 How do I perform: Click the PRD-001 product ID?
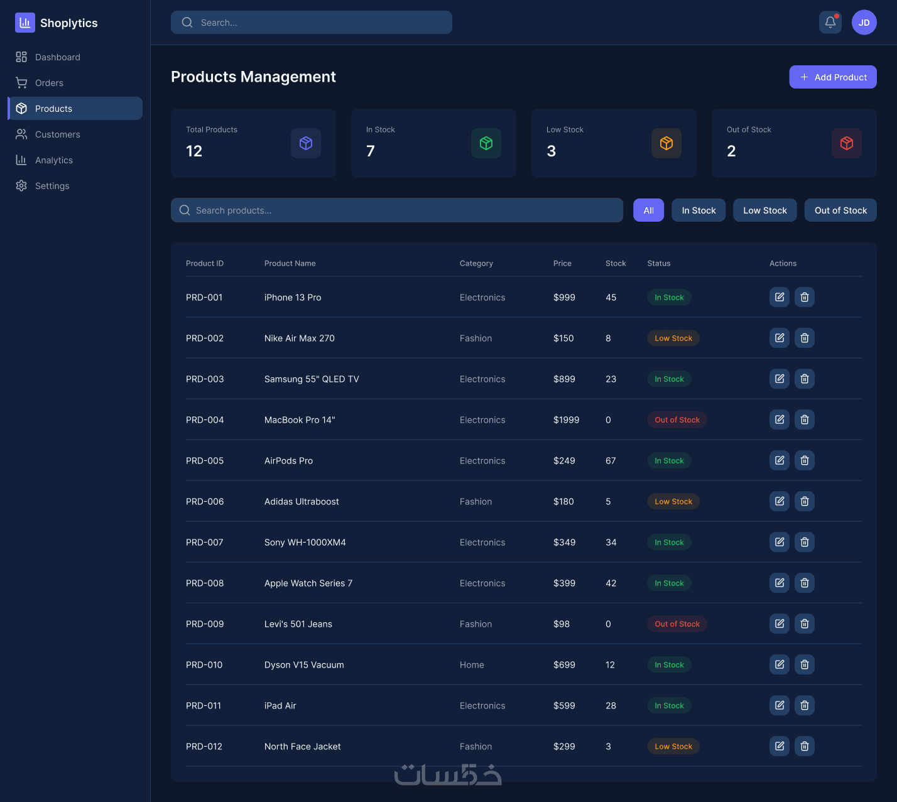204,298
